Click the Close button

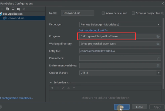tap(139, 107)
